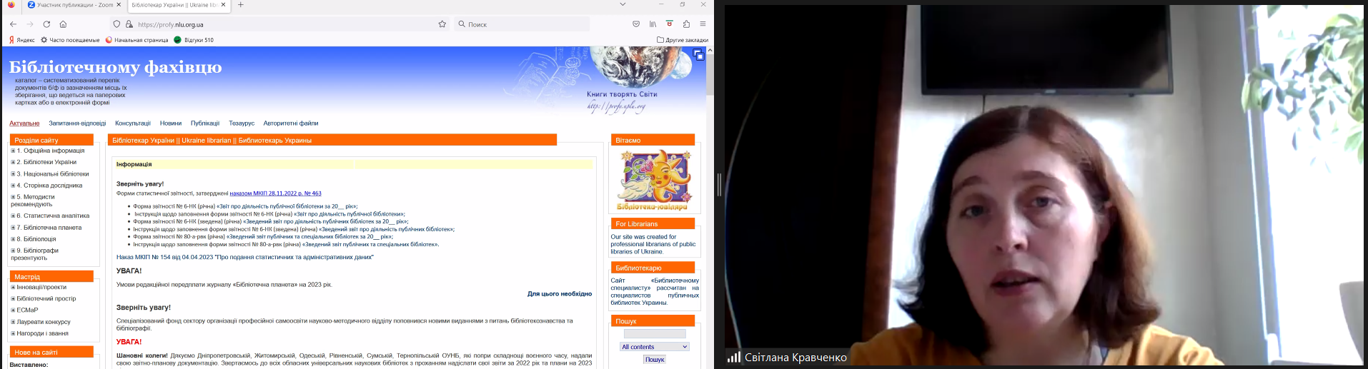Click the Бібліотека-ювілярка sun image
The width and height of the screenshot is (1368, 369).
pos(655,180)
